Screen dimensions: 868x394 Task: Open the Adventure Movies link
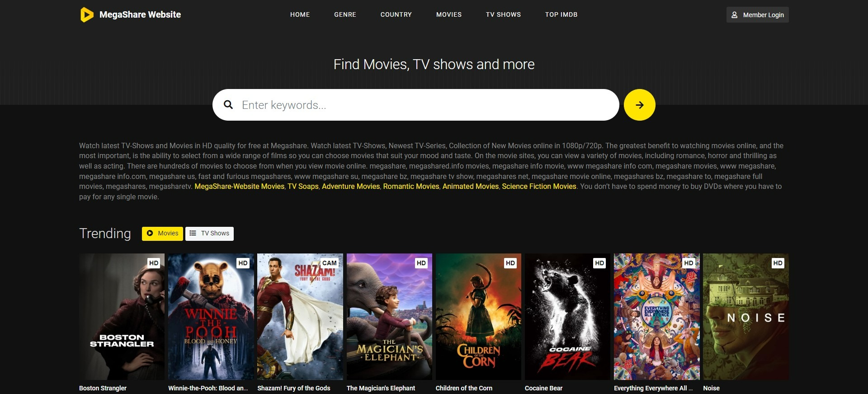point(351,186)
